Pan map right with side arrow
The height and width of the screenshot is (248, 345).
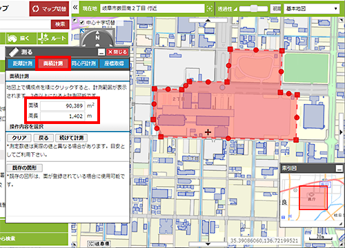tap(341, 132)
